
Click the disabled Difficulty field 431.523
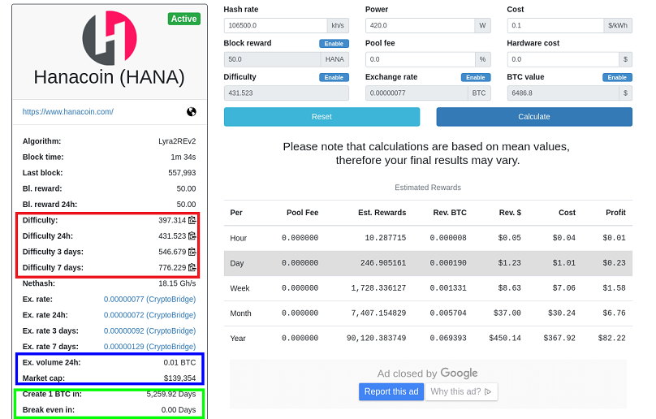286,93
